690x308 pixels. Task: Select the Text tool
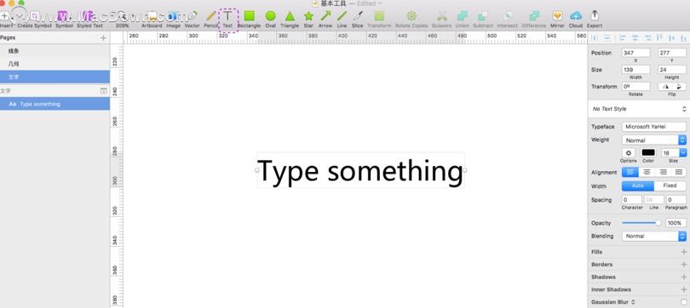click(x=227, y=20)
